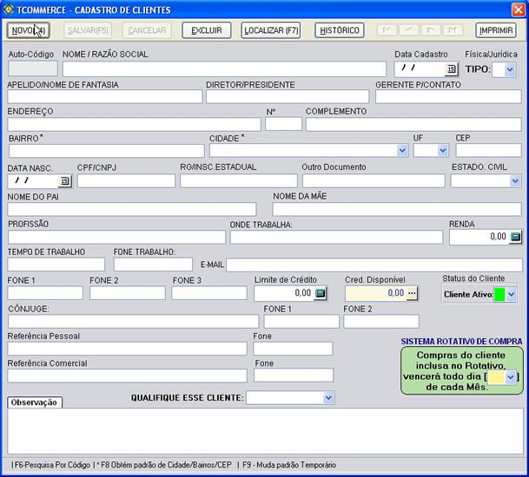Viewport: 529px width, 477px height.
Task: Select the Observação tab
Action: coord(35,402)
